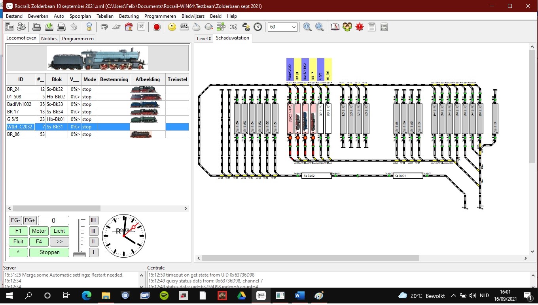Toggle track power light bulb icon
This screenshot has width=538, height=305.
click(x=89, y=27)
